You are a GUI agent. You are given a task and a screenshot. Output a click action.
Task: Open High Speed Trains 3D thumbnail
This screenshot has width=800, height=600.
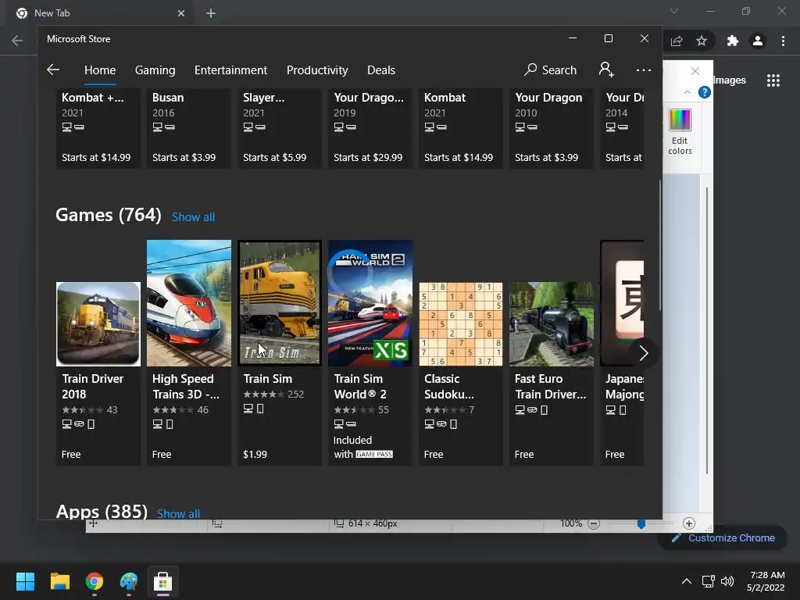pos(189,303)
